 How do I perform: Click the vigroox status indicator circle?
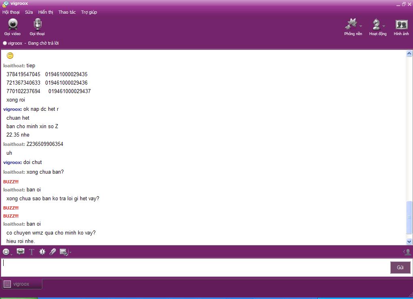click(5, 43)
